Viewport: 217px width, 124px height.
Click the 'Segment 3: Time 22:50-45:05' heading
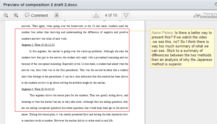38,89
